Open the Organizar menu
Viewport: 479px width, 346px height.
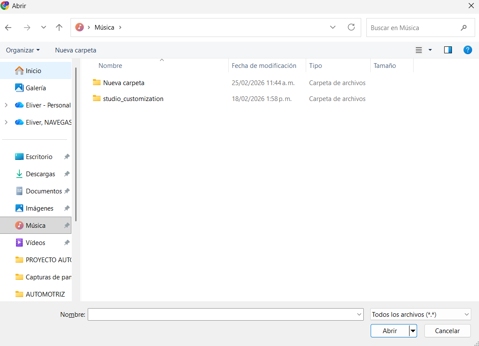tap(23, 50)
